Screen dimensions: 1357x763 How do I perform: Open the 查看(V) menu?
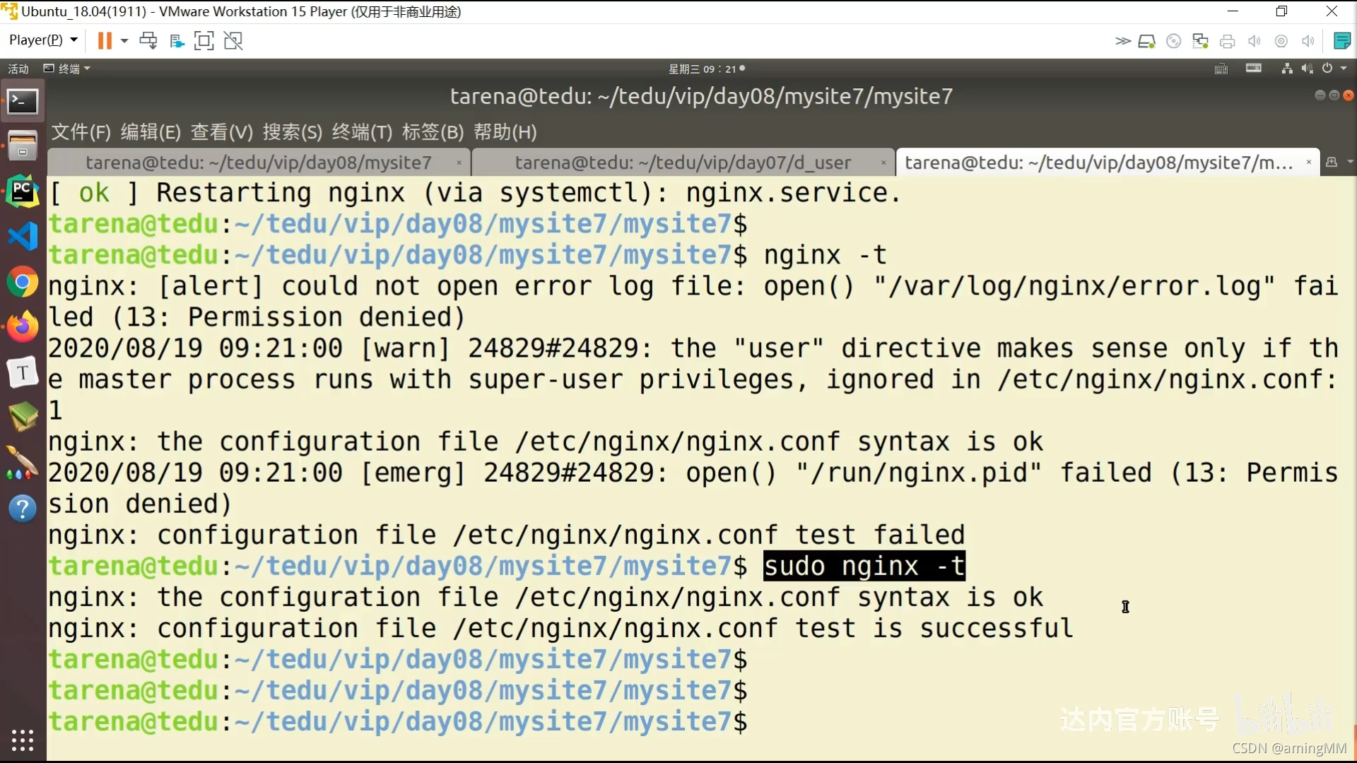coord(222,132)
